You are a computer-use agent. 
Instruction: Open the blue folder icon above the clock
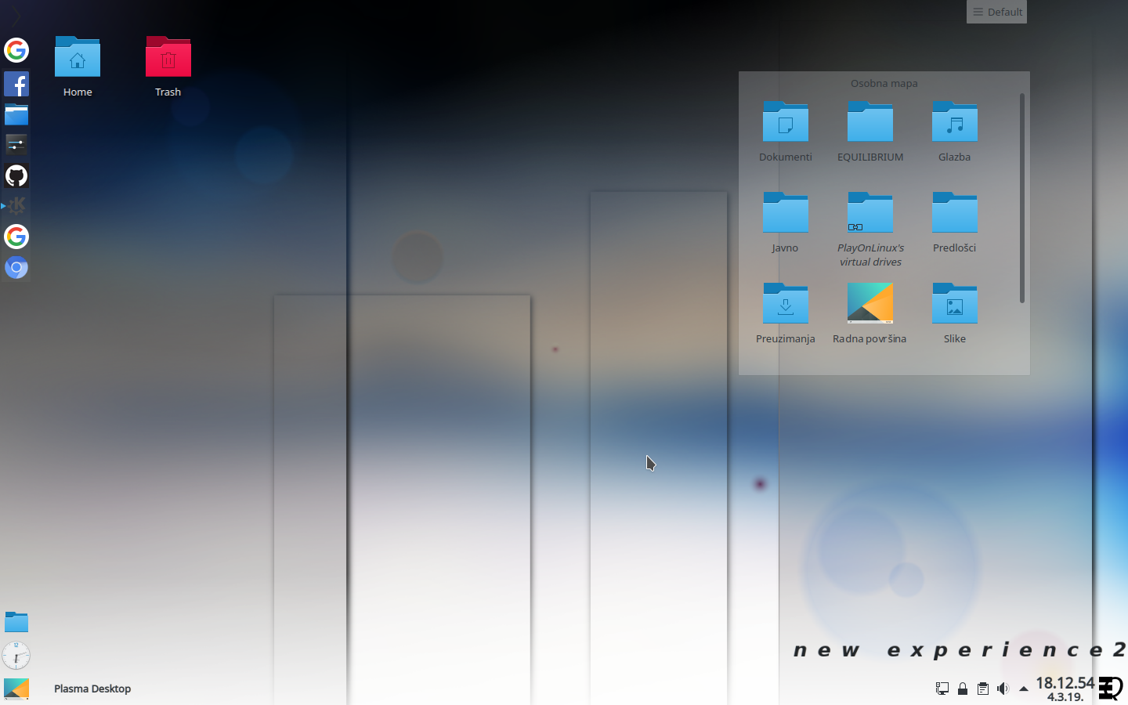click(16, 622)
